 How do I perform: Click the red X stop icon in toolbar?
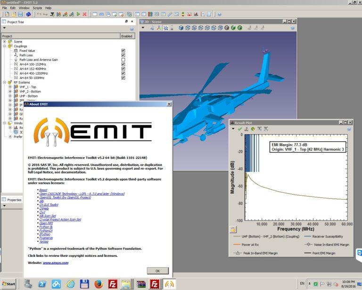coord(85,14)
